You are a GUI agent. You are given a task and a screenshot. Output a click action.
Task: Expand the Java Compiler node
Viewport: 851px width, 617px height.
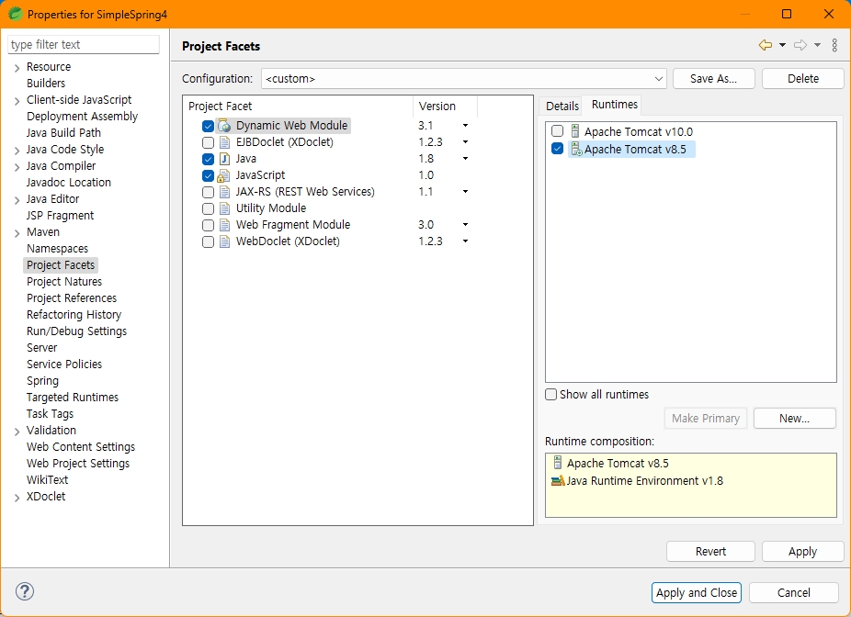[x=17, y=167]
